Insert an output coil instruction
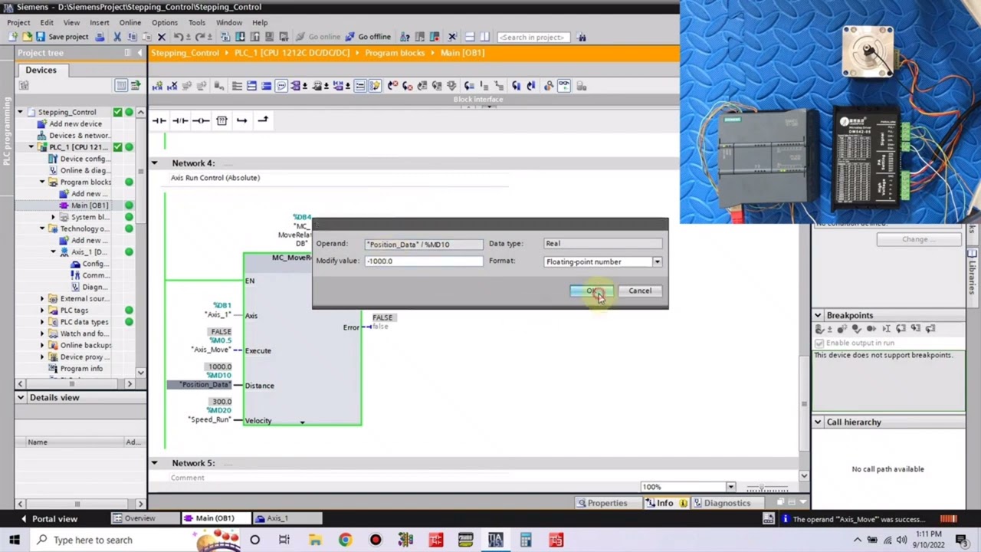The width and height of the screenshot is (981, 552). pos(201,120)
